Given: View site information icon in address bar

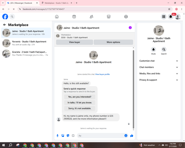Looking at the screenshot, I should pyautogui.click(x=20, y=9).
